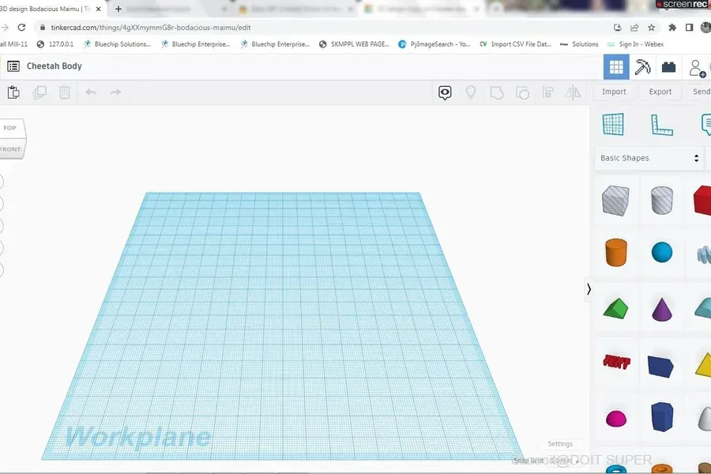711x474 pixels.
Task: Bookmark this page with the star icon
Action: [652, 28]
